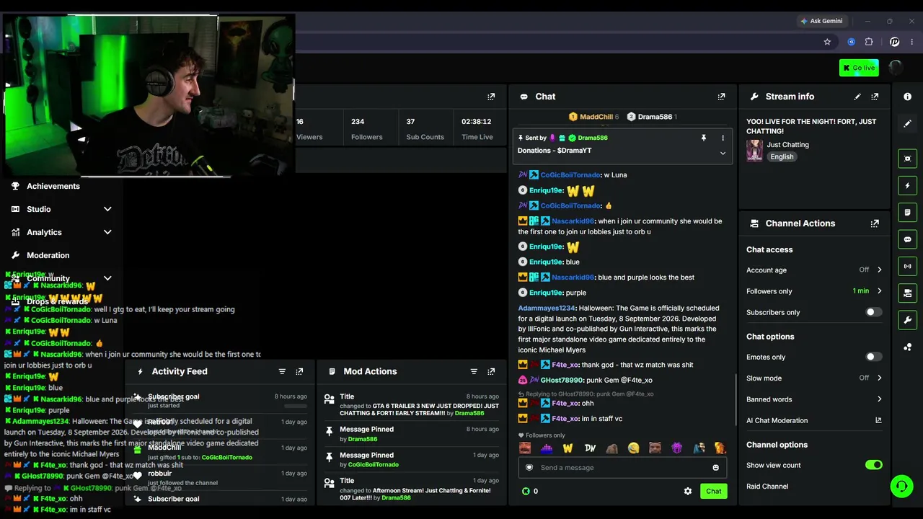Click the Followers count 234
923x519 pixels.
pyautogui.click(x=358, y=122)
